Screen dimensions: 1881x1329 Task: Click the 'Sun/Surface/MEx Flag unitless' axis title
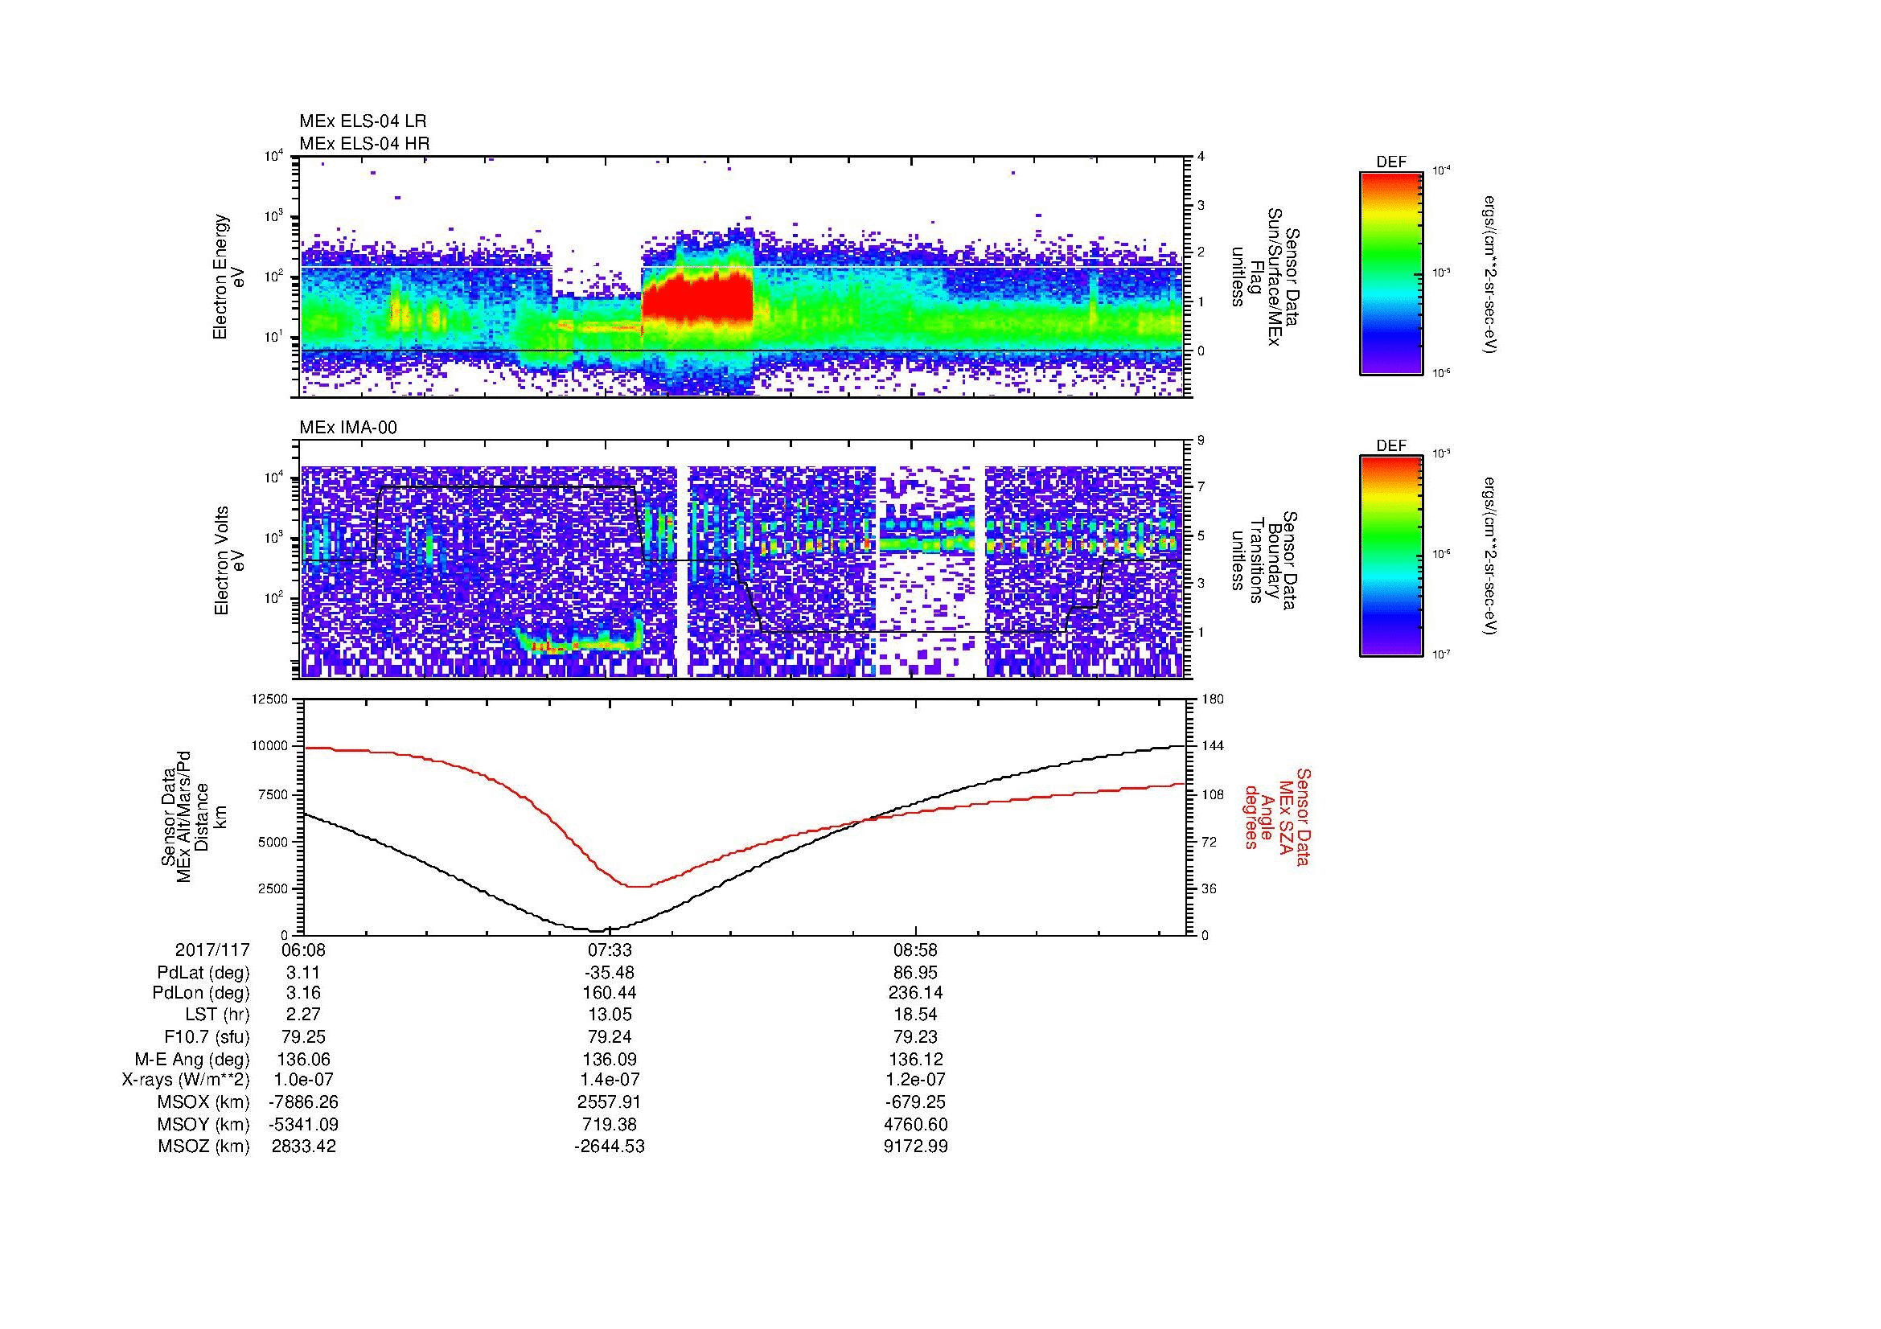[1264, 277]
